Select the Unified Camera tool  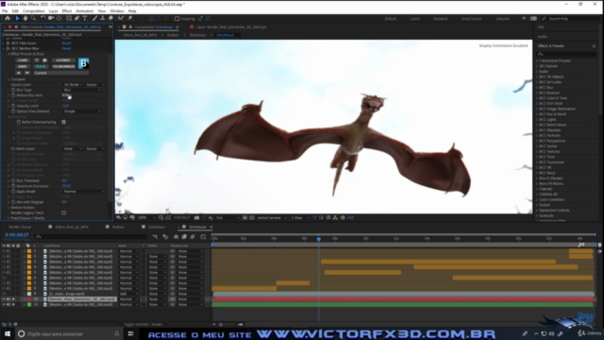point(51,19)
